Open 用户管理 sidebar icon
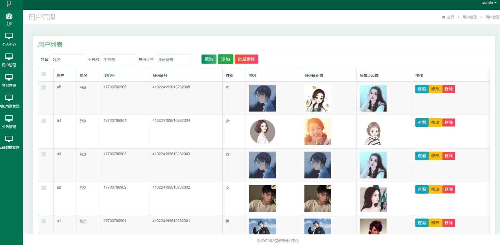The image size is (500, 245). pos(9,57)
